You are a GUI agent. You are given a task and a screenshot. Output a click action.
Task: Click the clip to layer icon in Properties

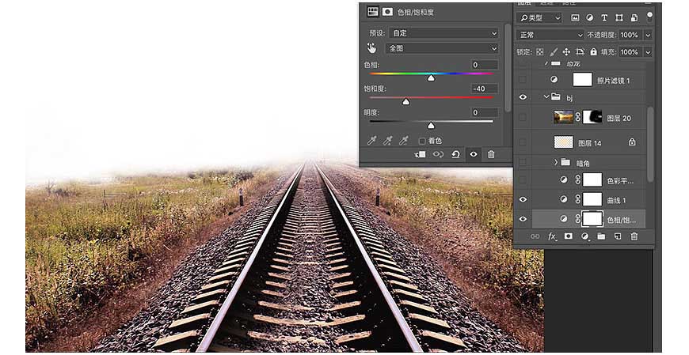pos(420,154)
